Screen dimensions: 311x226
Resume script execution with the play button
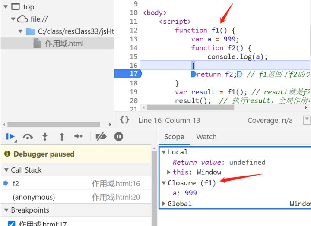10,136
